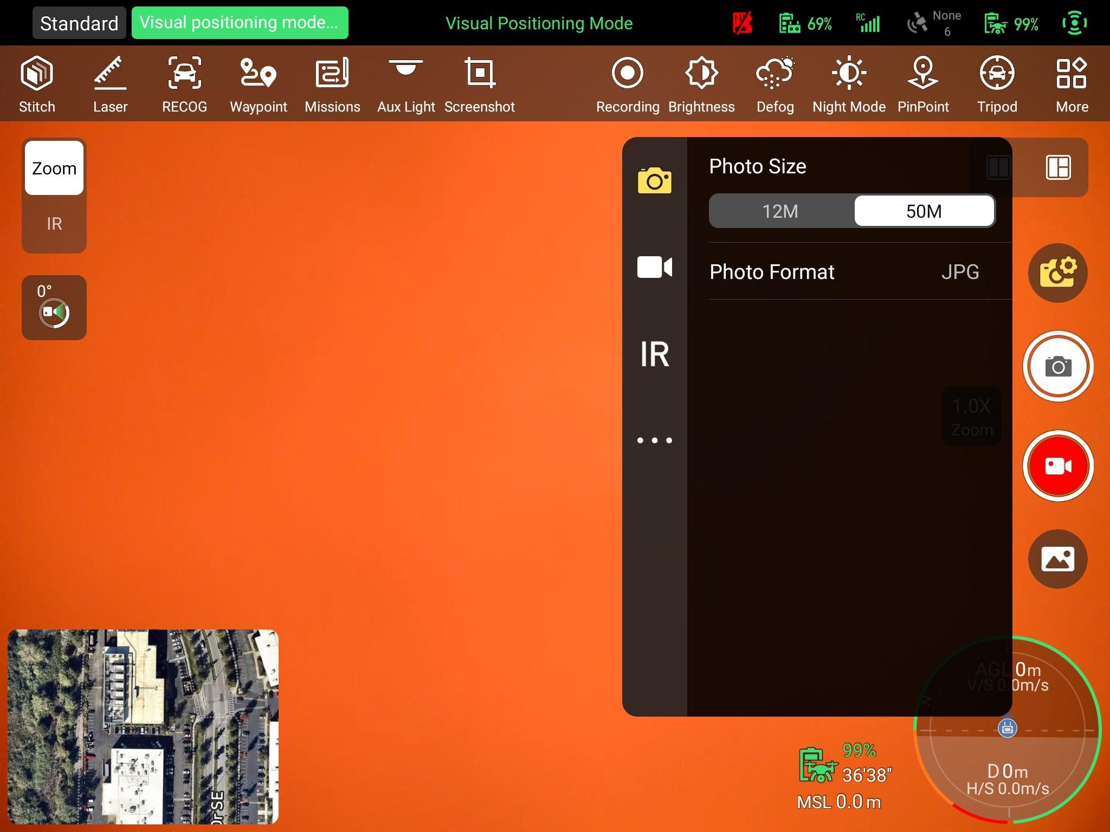Viewport: 1110px width, 832px height.
Task: Tap the red SD card warning icon
Action: [x=742, y=24]
